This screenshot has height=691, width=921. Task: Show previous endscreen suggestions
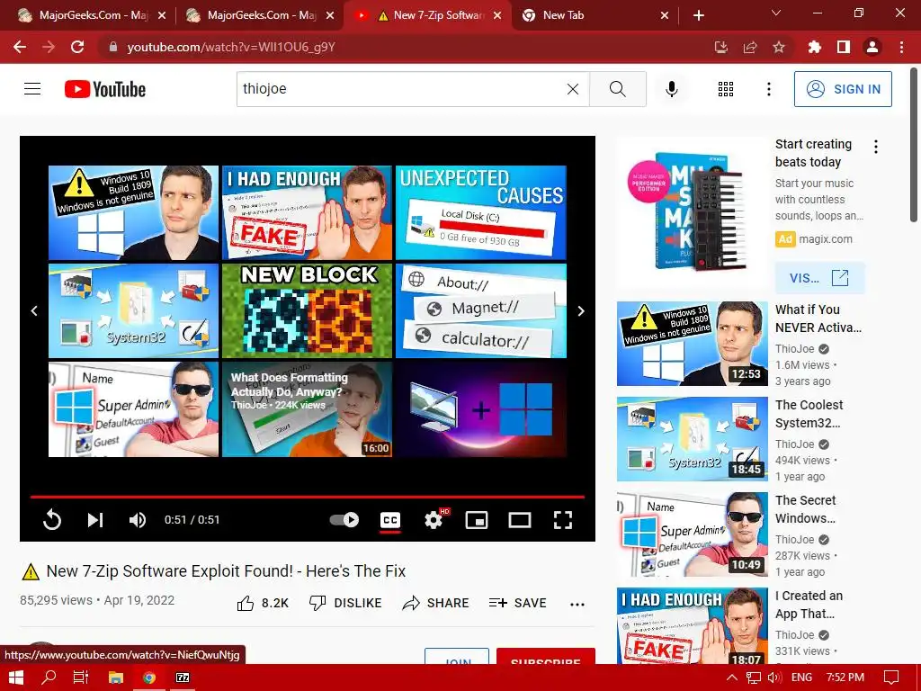click(34, 310)
